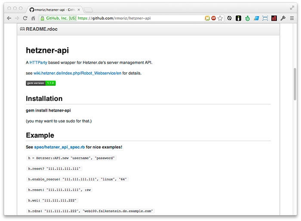Image resolution: width=301 pixels, height=221 pixels.
Task: Click the 'gem install hetzner-api' text
Action: point(48,110)
